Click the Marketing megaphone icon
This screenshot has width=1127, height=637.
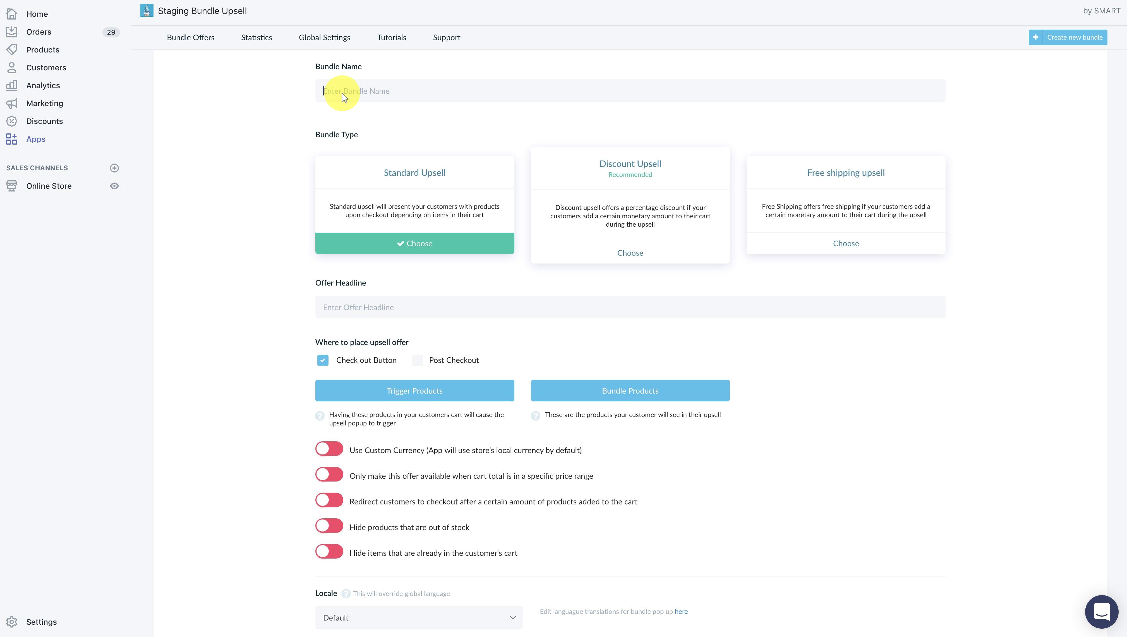pyautogui.click(x=12, y=103)
